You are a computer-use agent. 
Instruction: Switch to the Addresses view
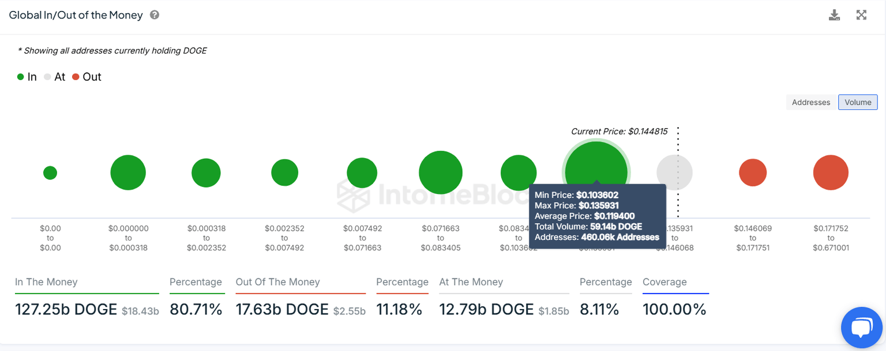pos(810,102)
